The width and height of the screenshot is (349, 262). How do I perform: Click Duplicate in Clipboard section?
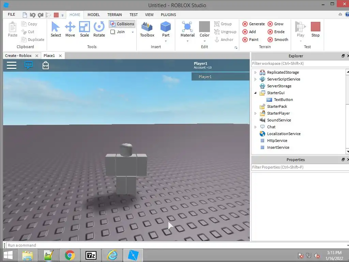pyautogui.click(x=33, y=40)
